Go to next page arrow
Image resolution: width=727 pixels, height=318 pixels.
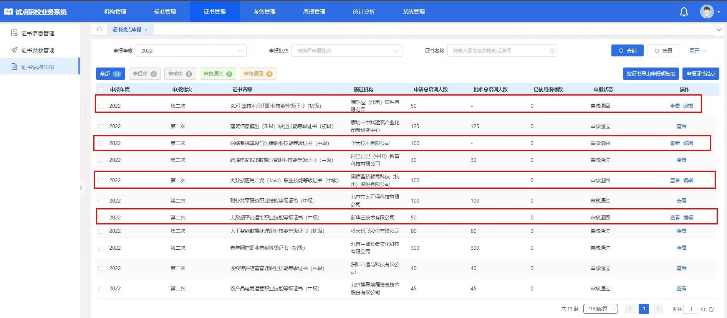coord(657,309)
